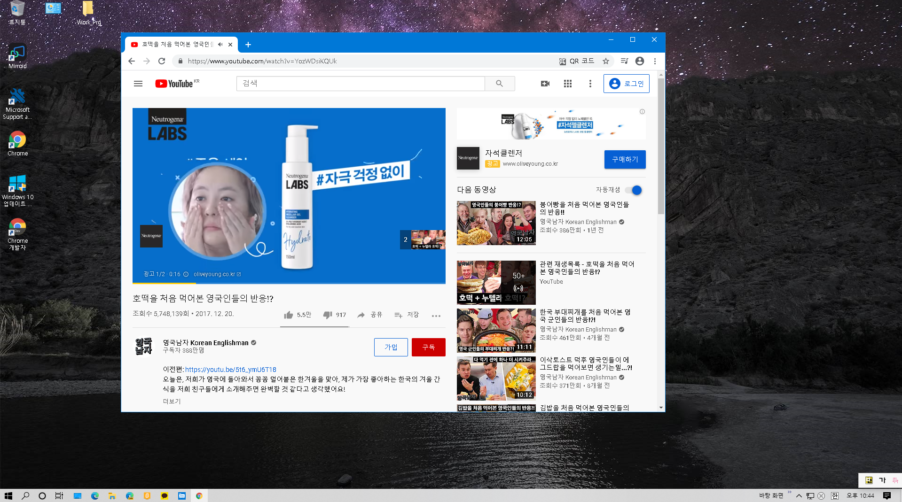This screenshot has height=502, width=902.
Task: Click the 공유 share icon
Action: [x=361, y=315]
